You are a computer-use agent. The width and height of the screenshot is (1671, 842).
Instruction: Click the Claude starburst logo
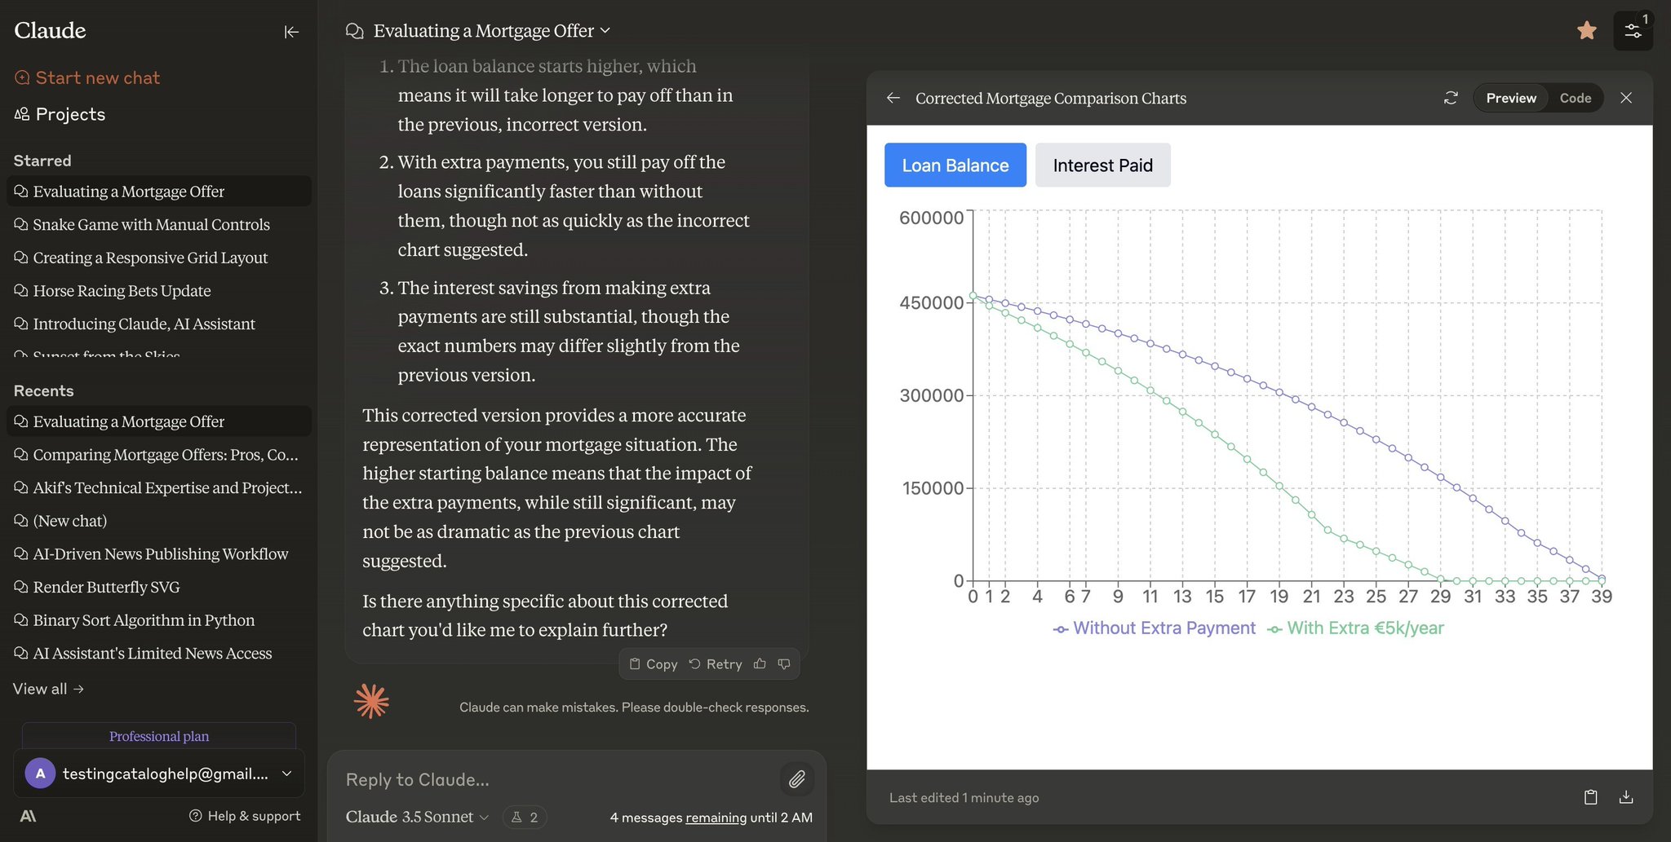tap(371, 701)
